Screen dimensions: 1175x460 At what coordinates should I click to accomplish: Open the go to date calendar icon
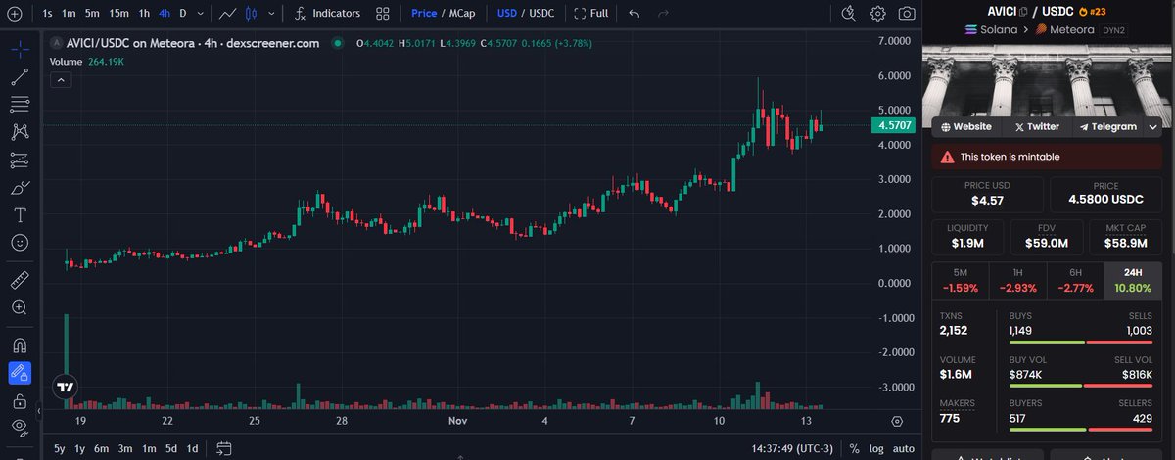click(224, 448)
